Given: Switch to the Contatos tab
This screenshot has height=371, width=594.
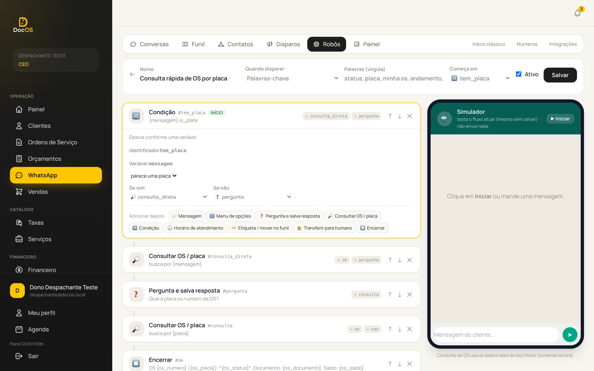Looking at the screenshot, I should pyautogui.click(x=235, y=44).
